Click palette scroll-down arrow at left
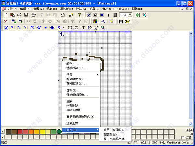The image size is (195, 146). (3, 137)
